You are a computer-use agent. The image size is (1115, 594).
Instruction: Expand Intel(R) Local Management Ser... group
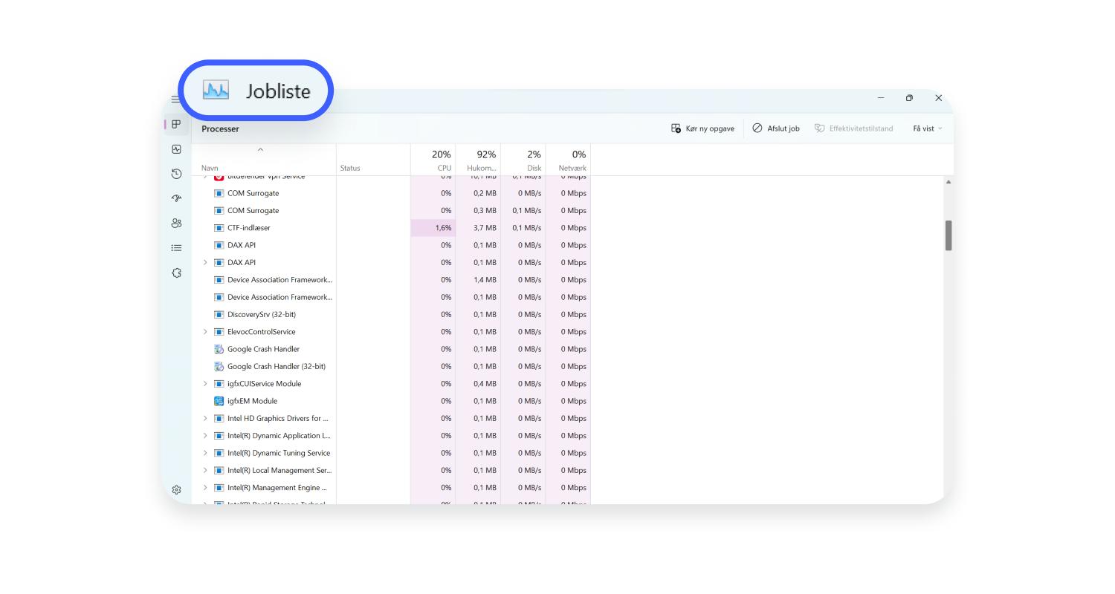(205, 470)
